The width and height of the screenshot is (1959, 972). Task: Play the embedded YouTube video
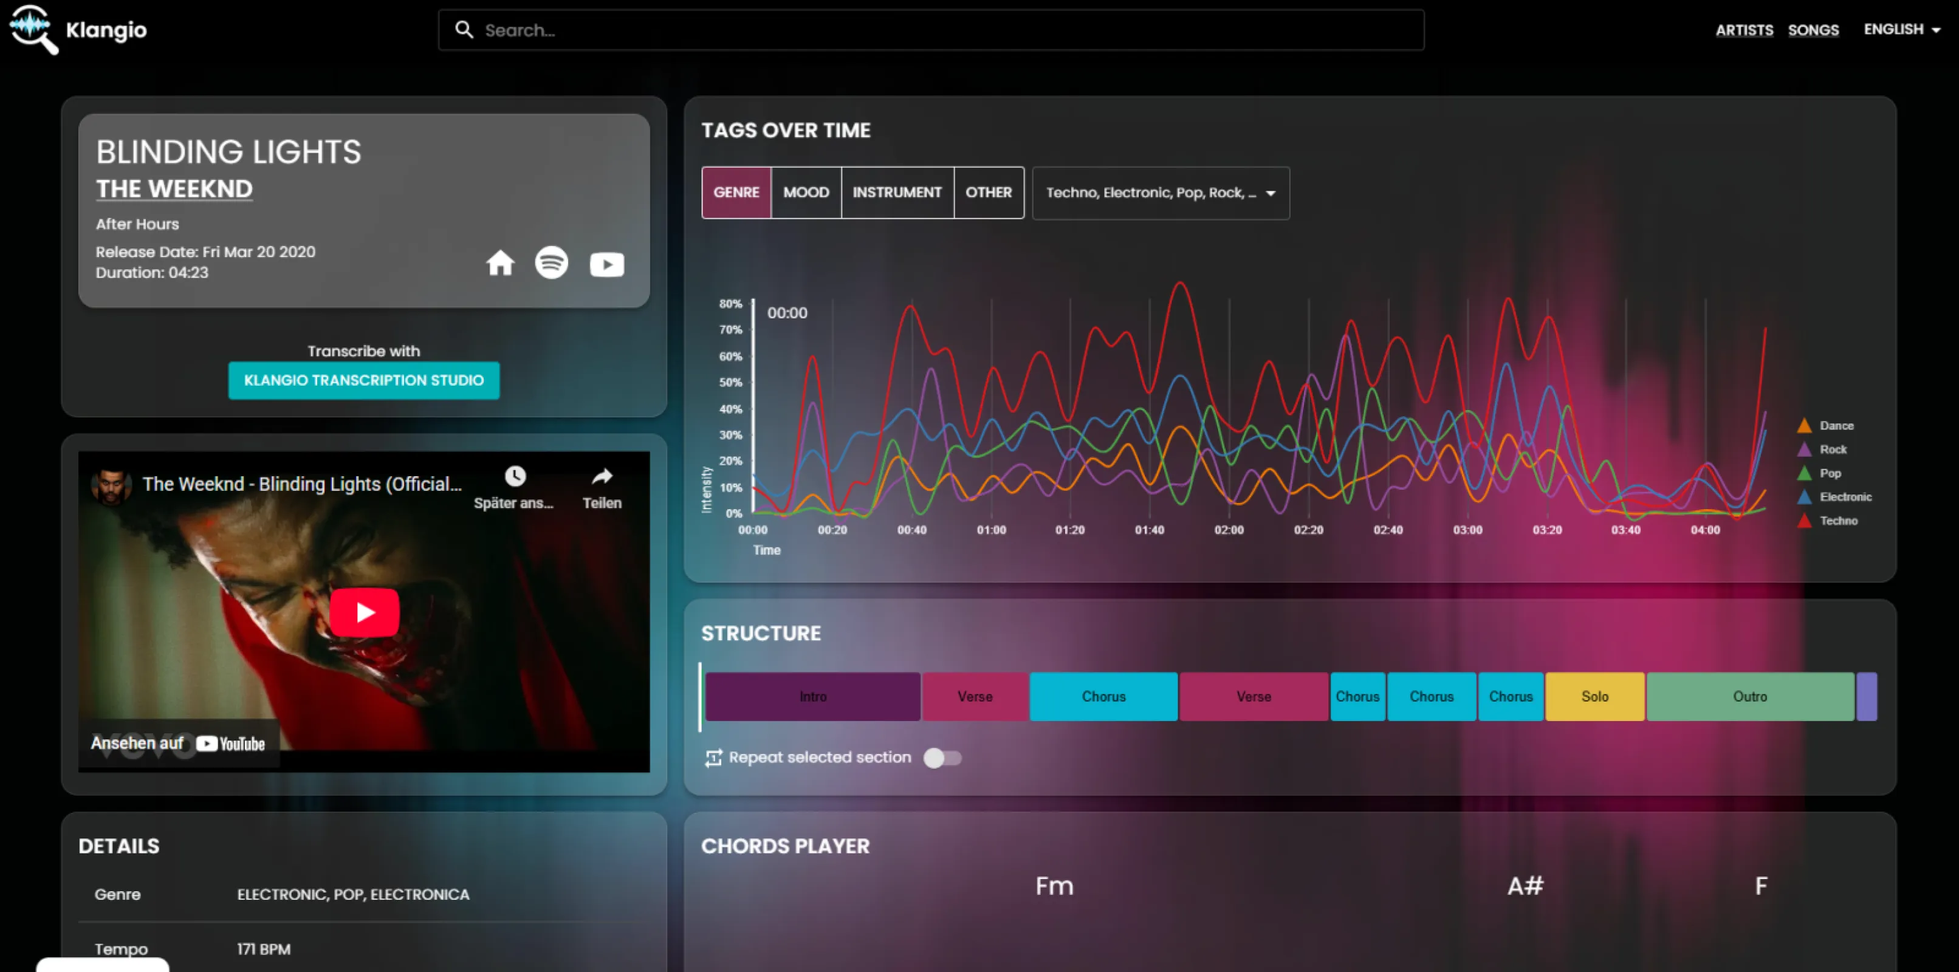pos(364,612)
